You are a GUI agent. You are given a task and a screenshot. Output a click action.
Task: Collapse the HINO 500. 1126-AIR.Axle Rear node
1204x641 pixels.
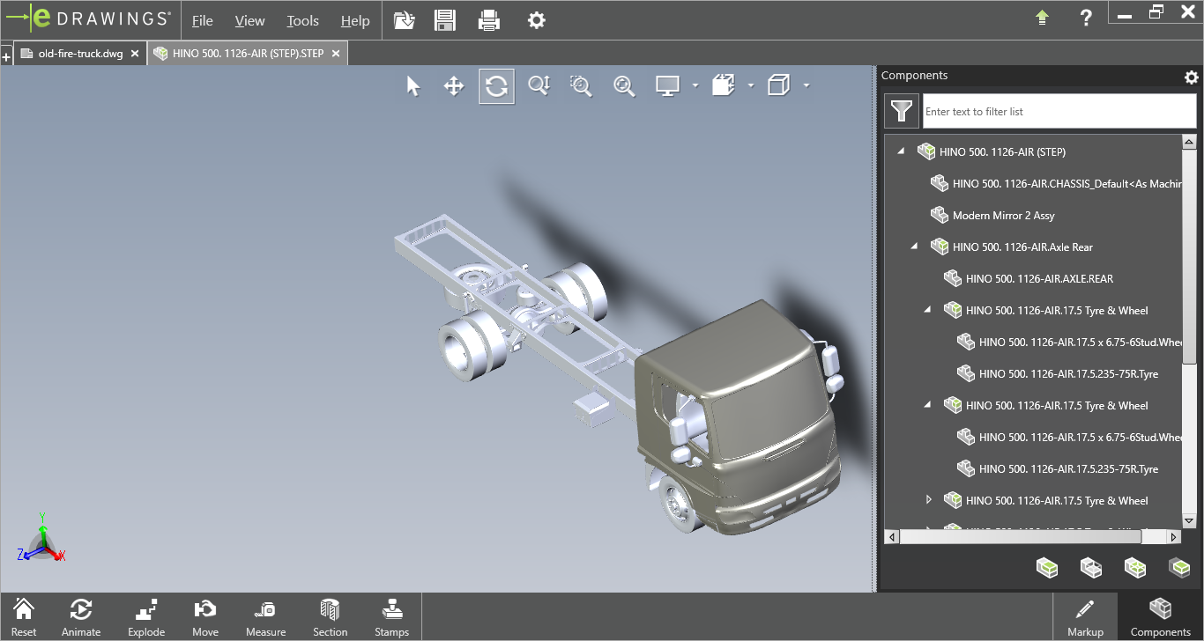click(x=914, y=247)
